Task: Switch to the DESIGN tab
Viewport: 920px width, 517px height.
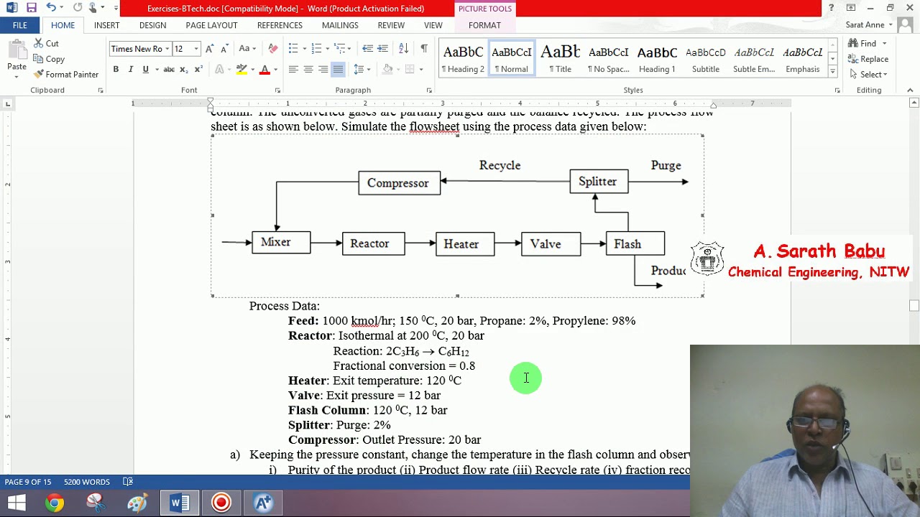Action: tap(152, 25)
